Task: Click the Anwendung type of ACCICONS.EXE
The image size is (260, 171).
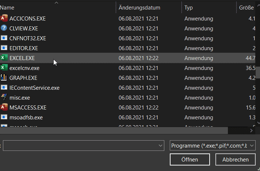Action: [199, 19]
